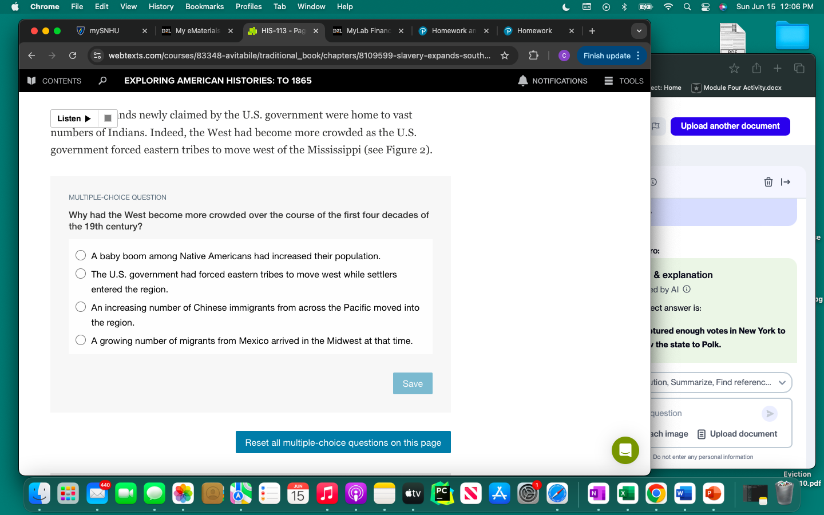Viewport: 824px width, 515px height.
Task: Open the search magnifier in the webtext header
Action: (x=102, y=81)
